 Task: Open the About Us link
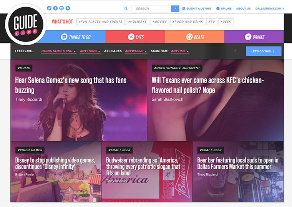[243, 8]
